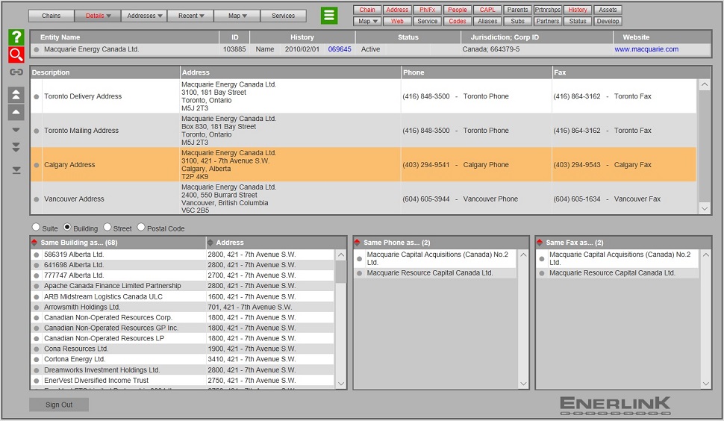Sort Same Phone as list arrow icon
This screenshot has height=421, width=724.
point(357,243)
